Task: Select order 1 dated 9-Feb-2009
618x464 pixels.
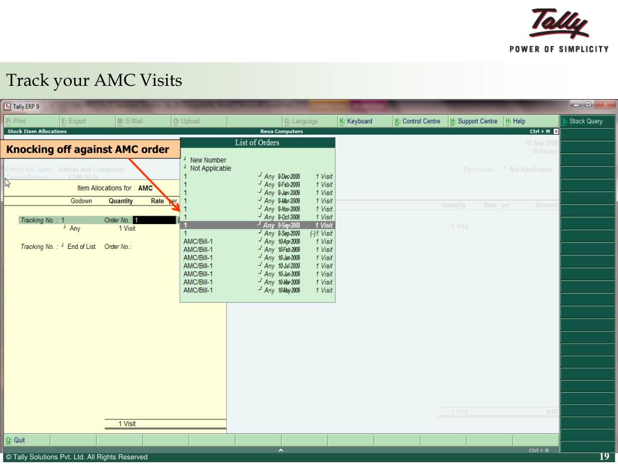Action: pos(258,185)
